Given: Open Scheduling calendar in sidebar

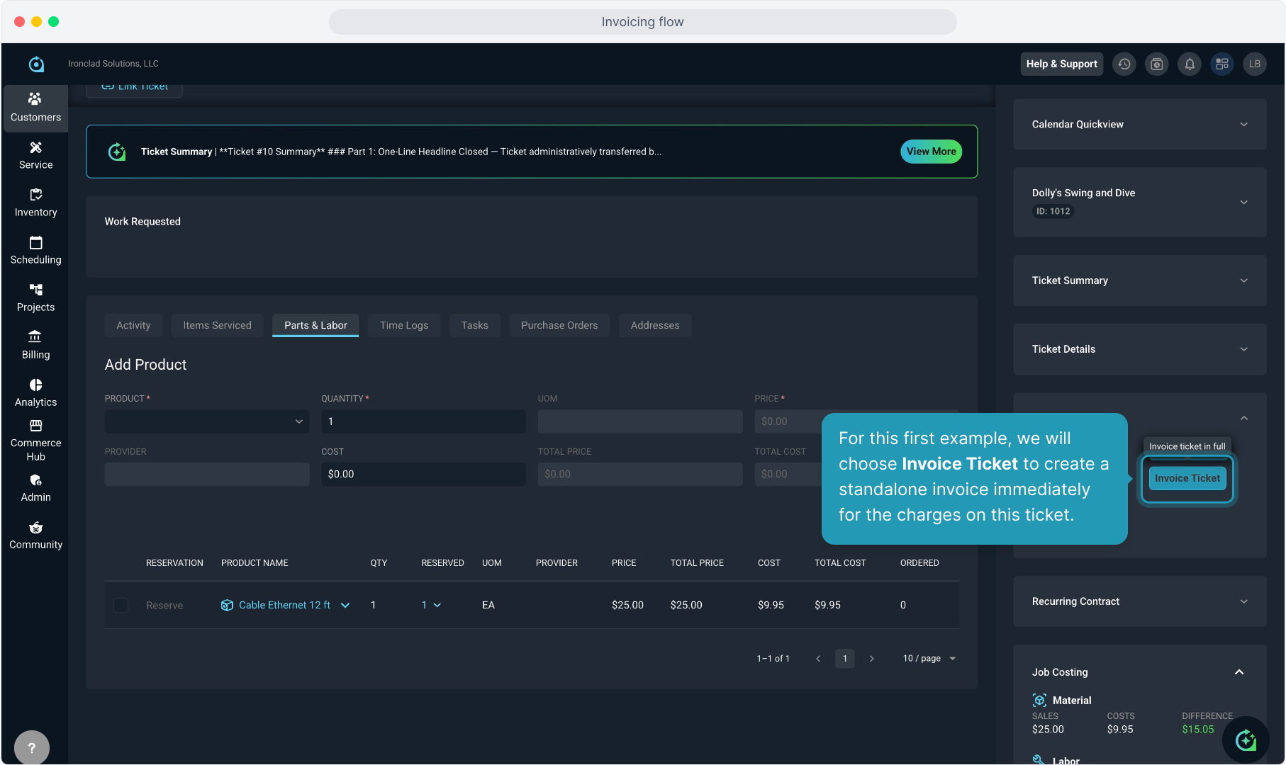Looking at the screenshot, I should click(x=35, y=250).
